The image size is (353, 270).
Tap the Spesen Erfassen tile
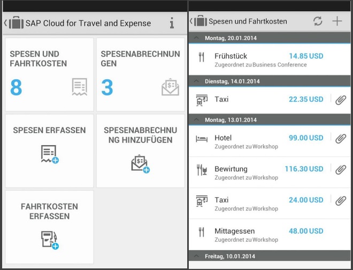49,151
